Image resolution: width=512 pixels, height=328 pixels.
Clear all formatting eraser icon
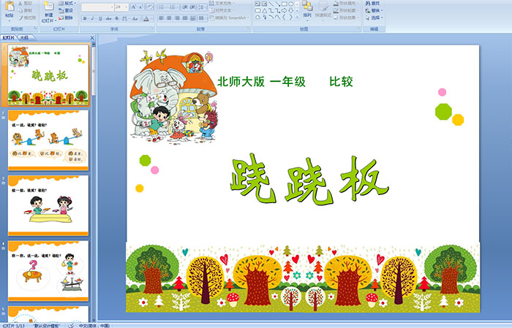pos(150,7)
